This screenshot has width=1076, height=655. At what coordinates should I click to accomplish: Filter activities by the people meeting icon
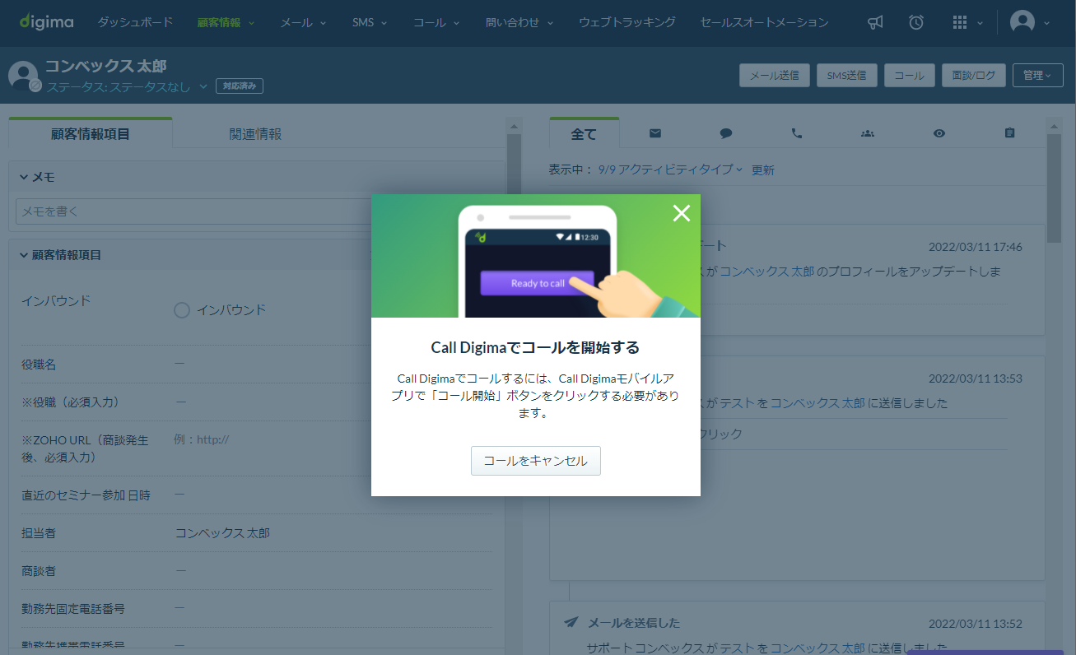(x=868, y=133)
